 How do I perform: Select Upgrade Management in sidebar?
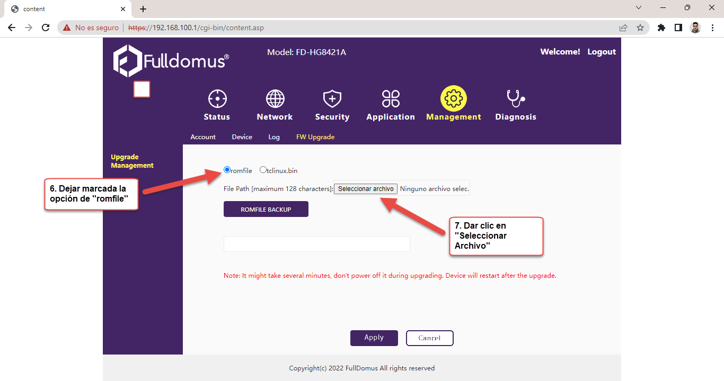132,161
